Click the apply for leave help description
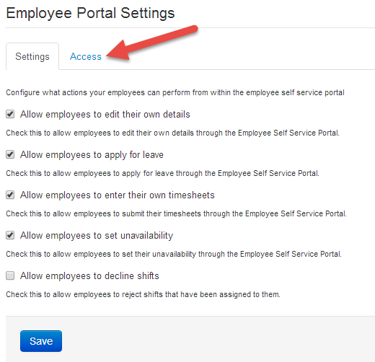Viewport: 375px width, 362px height. click(162, 174)
